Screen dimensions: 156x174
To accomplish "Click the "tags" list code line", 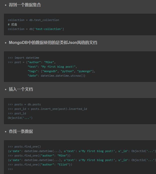I will [x=61, y=71].
